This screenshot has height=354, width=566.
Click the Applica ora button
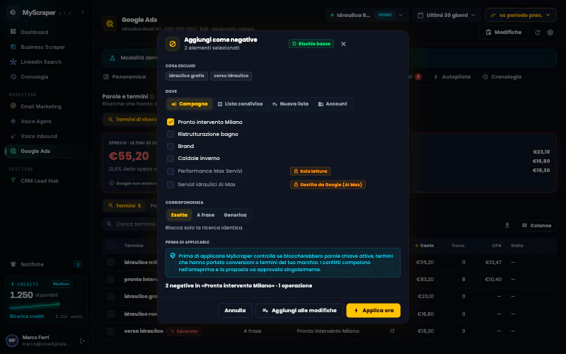tap(374, 310)
